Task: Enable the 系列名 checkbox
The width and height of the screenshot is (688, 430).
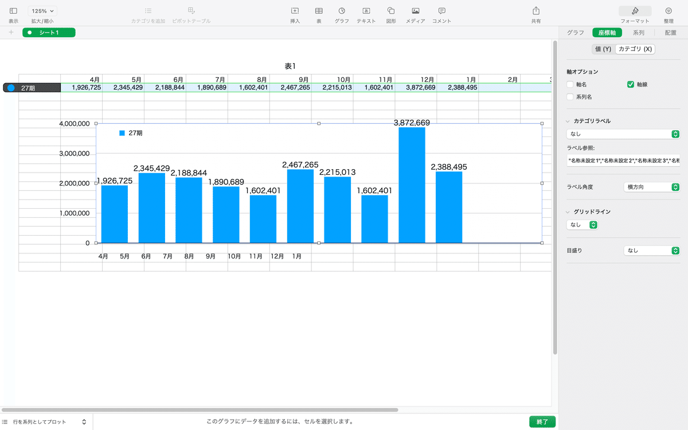Action: click(570, 97)
